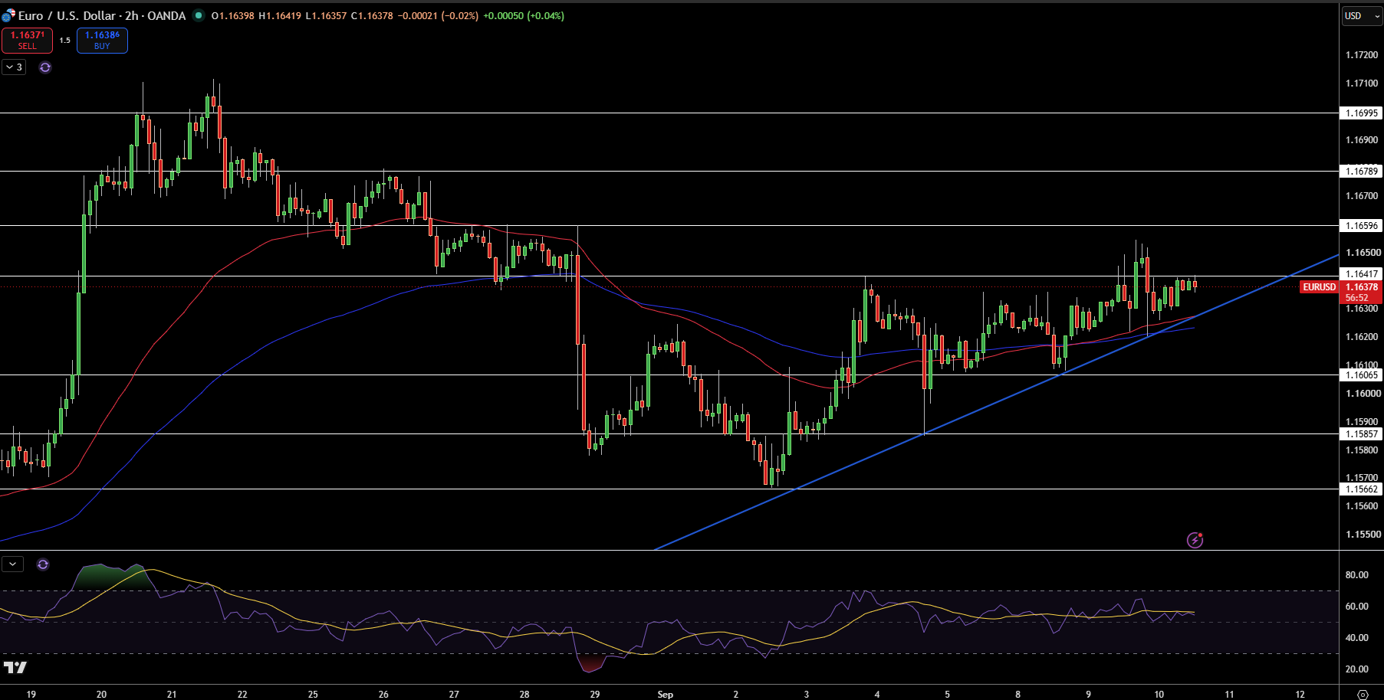Viewport: 1384px width, 700px height.
Task: Click the 56:52 bar countdown timer
Action: pyautogui.click(x=1357, y=298)
